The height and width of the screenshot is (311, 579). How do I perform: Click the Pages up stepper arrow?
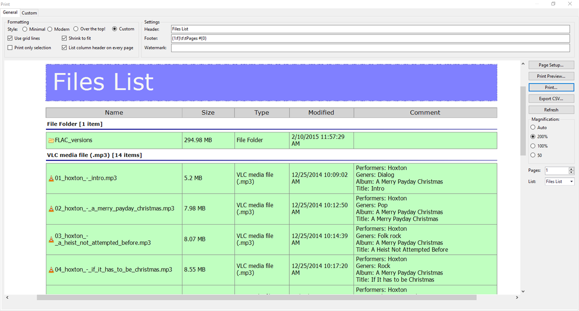[571, 168]
